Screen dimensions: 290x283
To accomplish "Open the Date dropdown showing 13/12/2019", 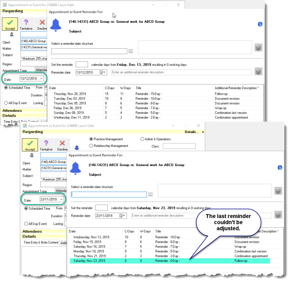I will coord(42,79).
